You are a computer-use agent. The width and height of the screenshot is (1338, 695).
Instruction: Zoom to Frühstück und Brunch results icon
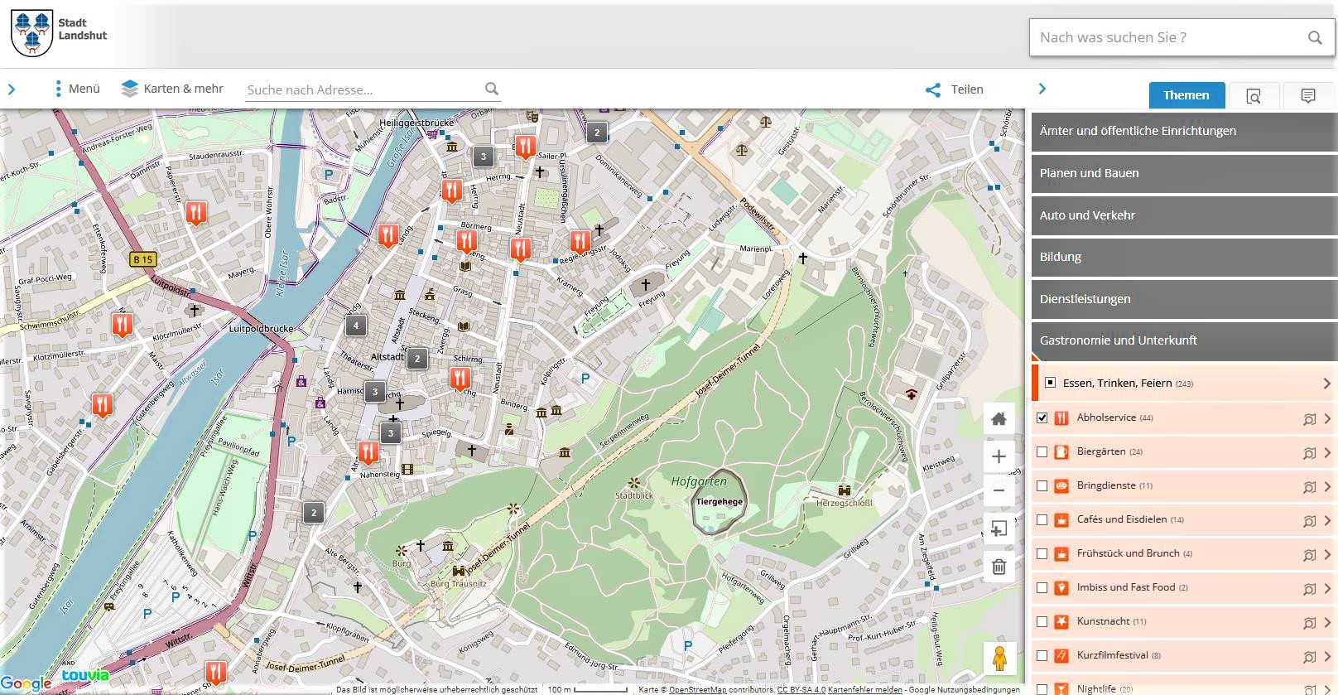1309,555
